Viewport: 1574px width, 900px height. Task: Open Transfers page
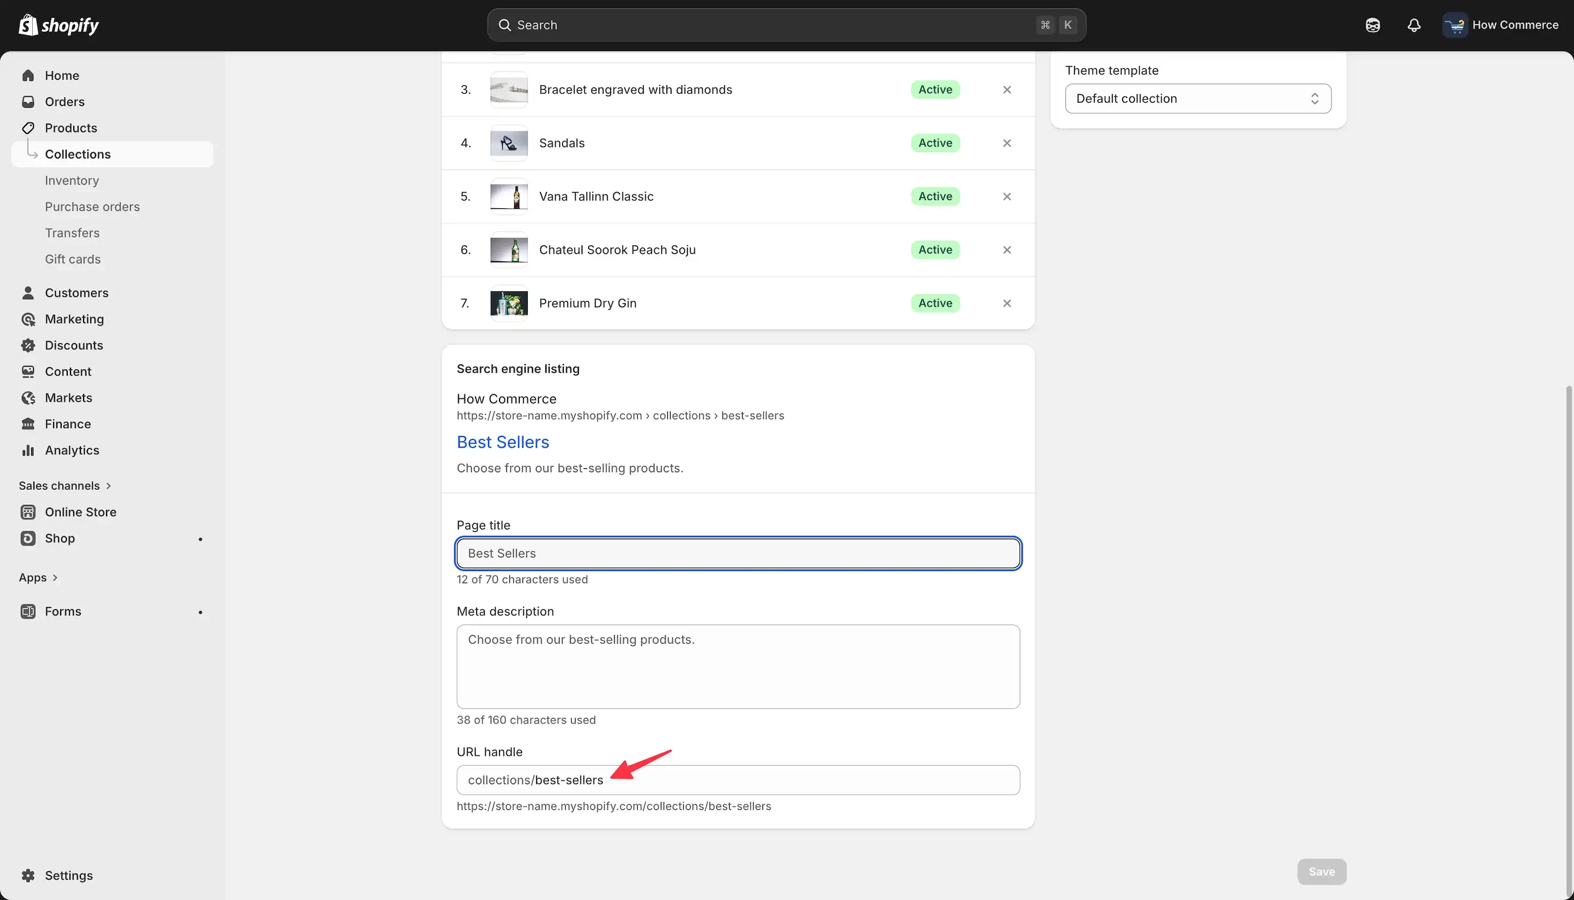tap(72, 233)
